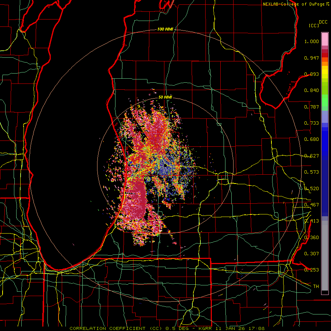Click the 1.000 legend value
Image resolution: width=331 pixels, height=331 pixels.
(x=312, y=41)
